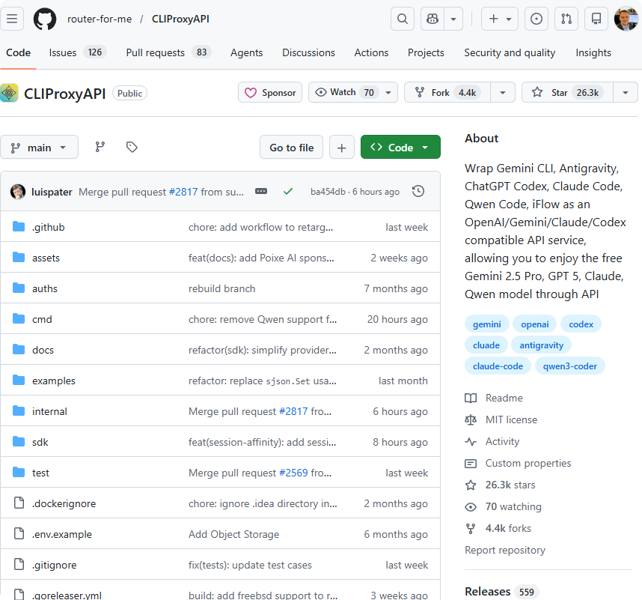Open the green Code dropdown

coord(400,147)
